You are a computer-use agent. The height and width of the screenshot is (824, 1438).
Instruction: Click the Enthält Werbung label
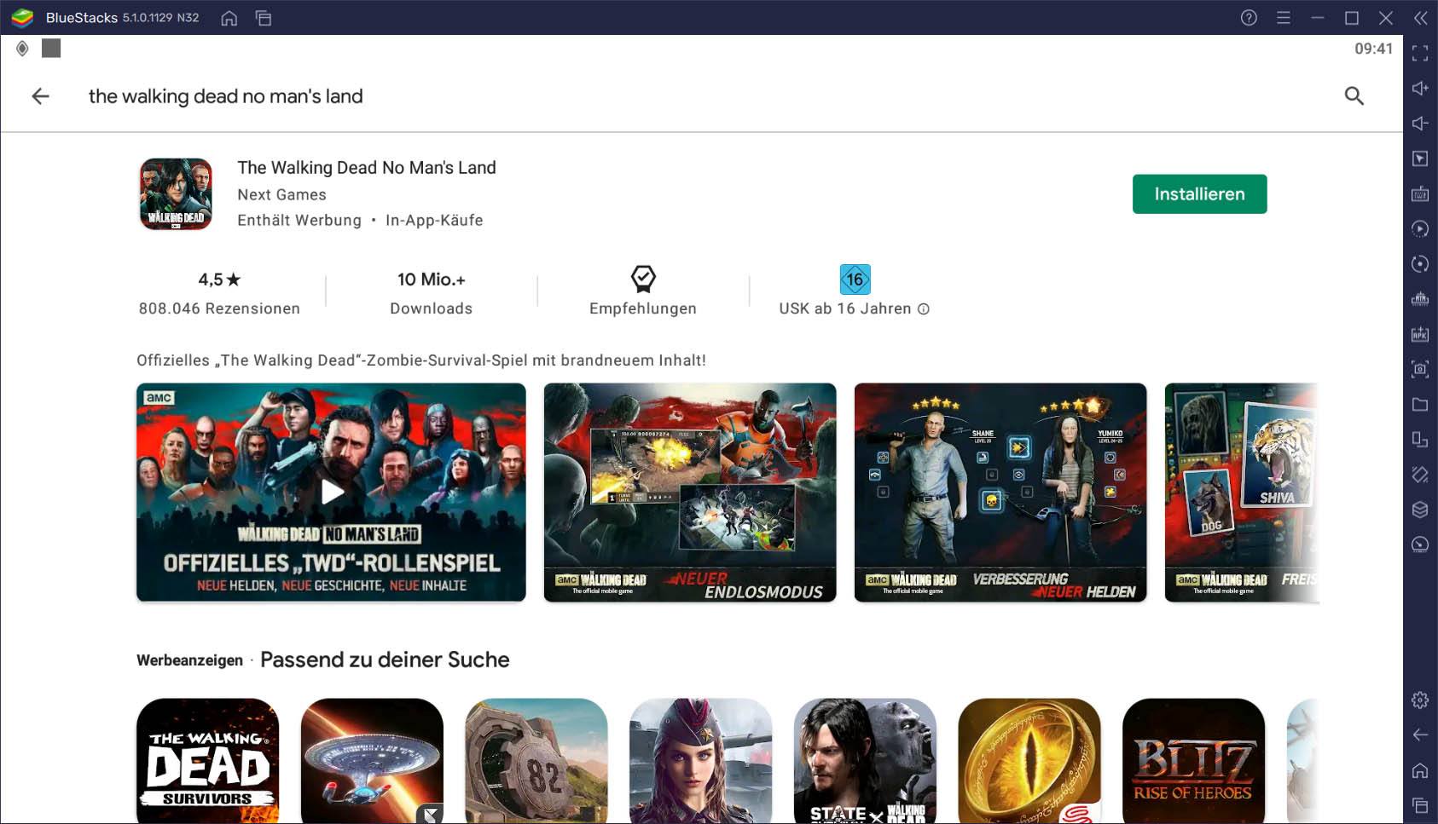pos(299,220)
